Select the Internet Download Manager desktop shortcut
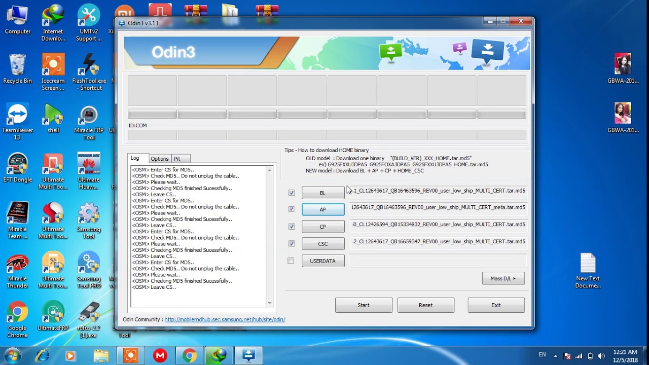Viewport: 649px width, 365px height. [53, 23]
